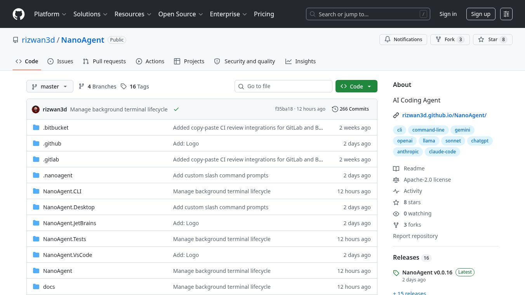Switch to the Actions tab
Viewport: 525px width, 295px height.
coord(150,61)
